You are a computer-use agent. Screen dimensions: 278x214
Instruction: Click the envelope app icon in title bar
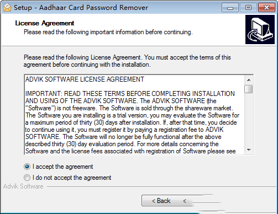pyautogui.click(x=7, y=8)
